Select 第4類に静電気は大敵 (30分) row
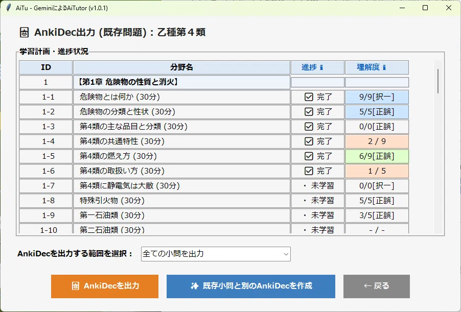 pos(182,186)
